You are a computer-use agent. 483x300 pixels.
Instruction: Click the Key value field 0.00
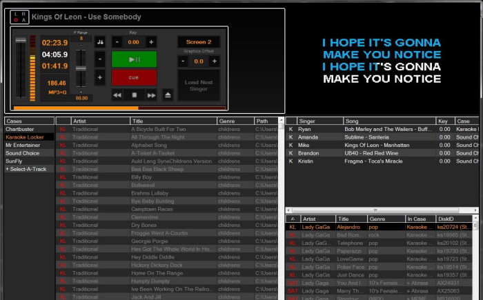point(134,42)
